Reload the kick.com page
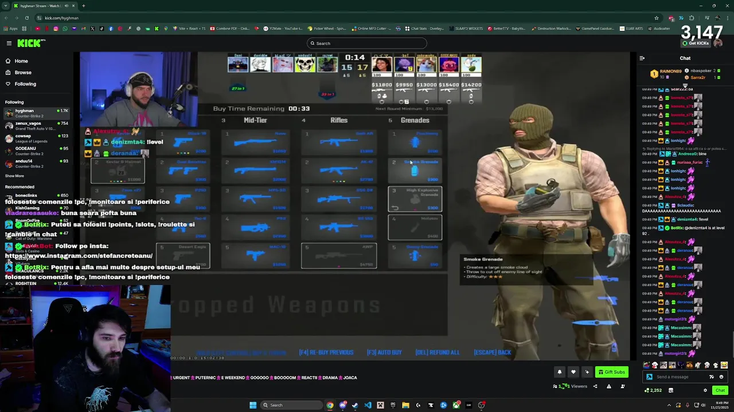The height and width of the screenshot is (412, 734). pyautogui.click(x=26, y=18)
